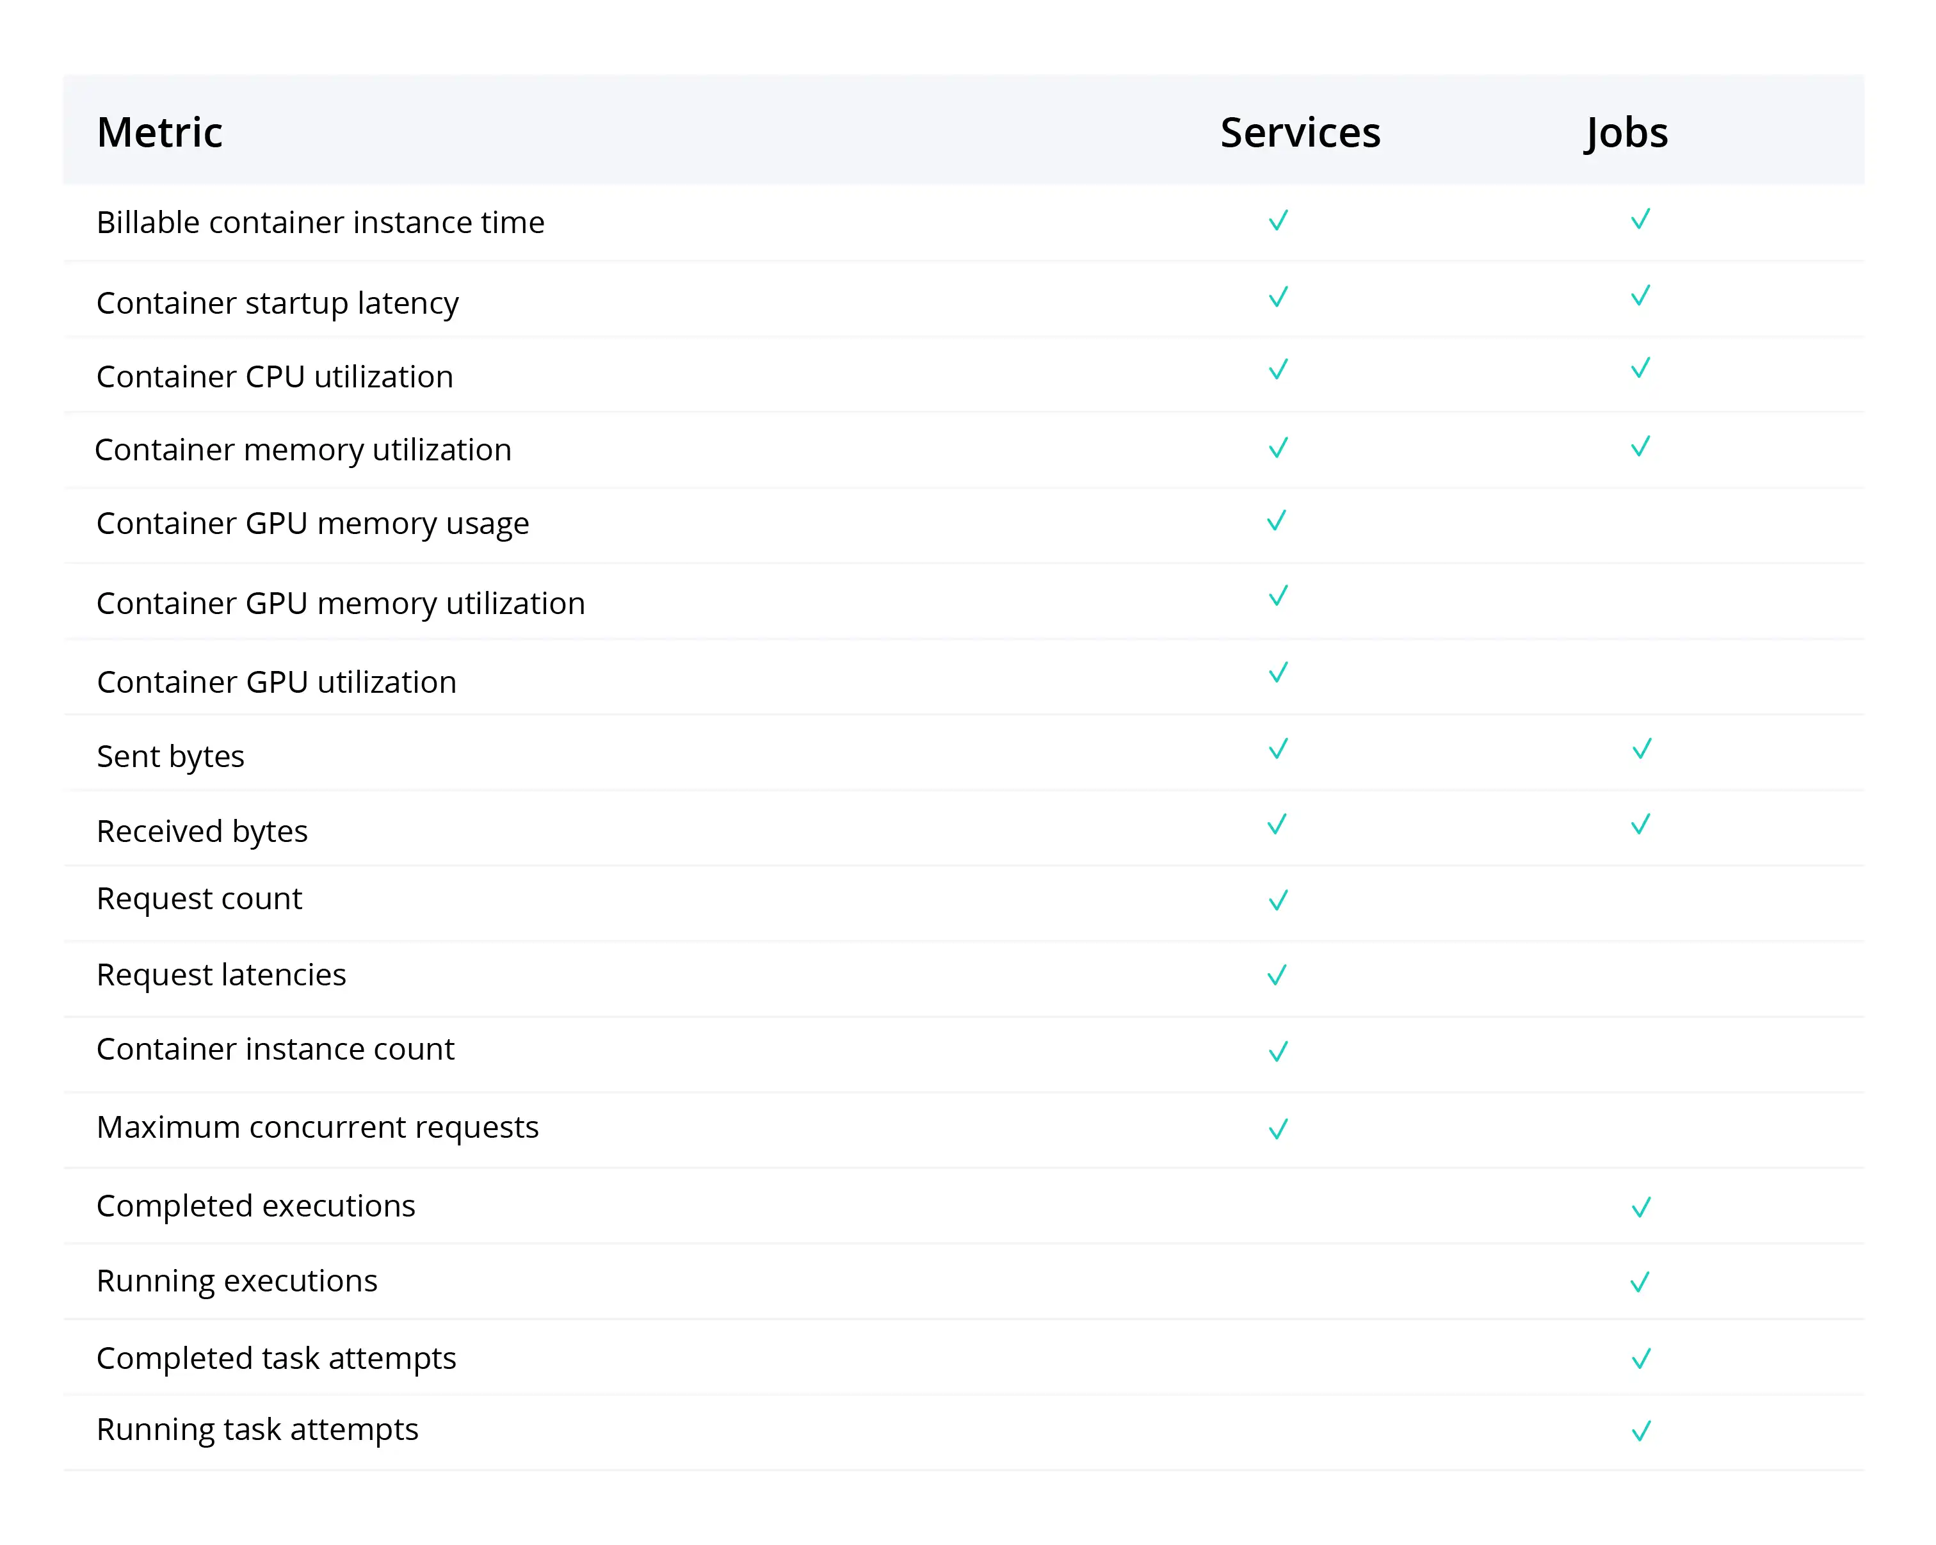Click the Jobs checkmark for Container startup latency
Image resolution: width=1936 pixels, height=1545 pixels.
(1641, 296)
